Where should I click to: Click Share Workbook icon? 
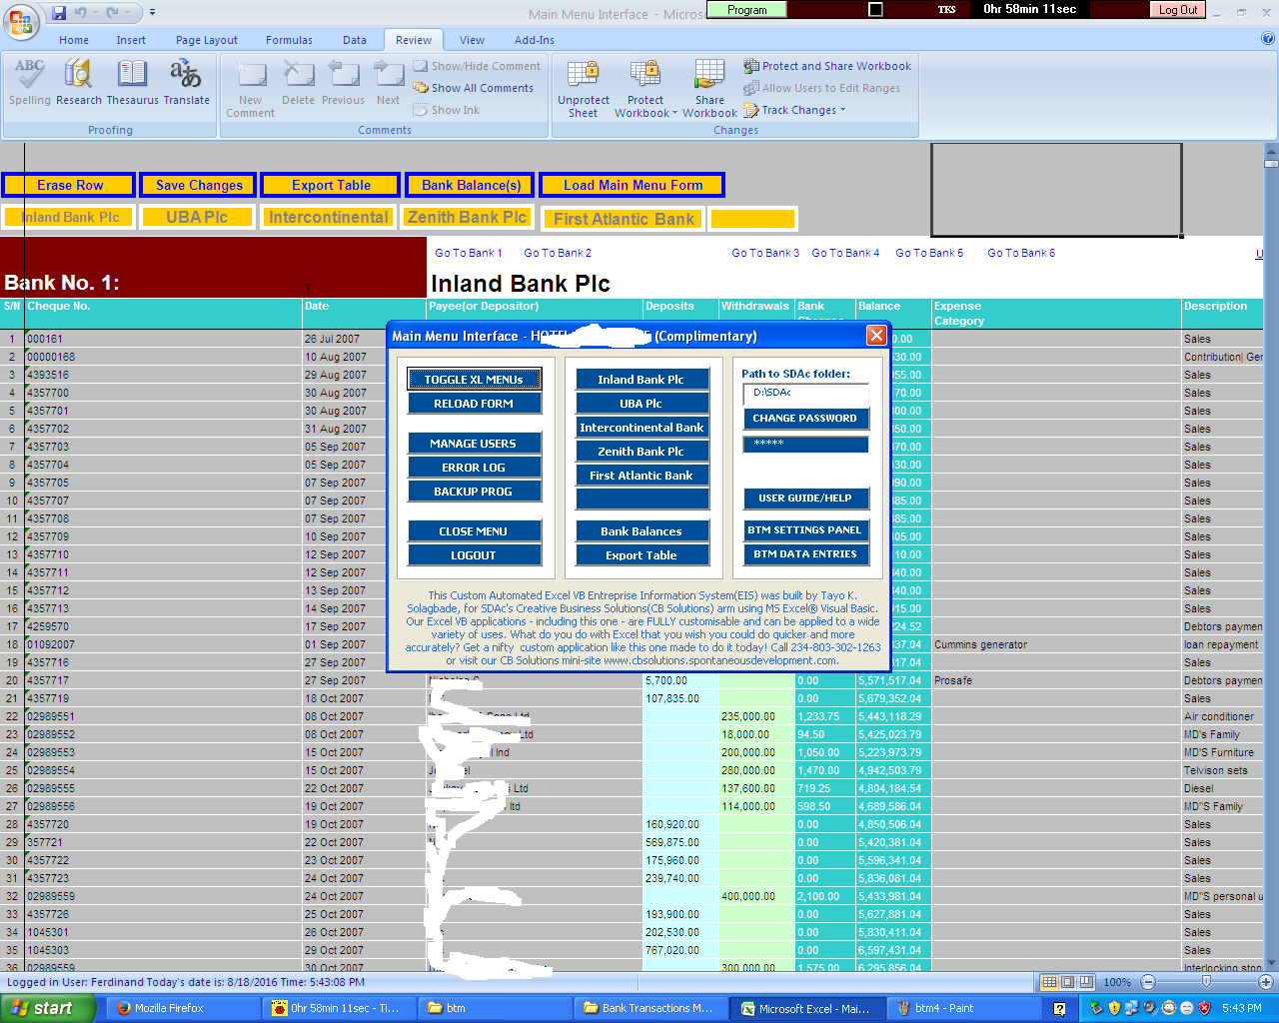[709, 88]
